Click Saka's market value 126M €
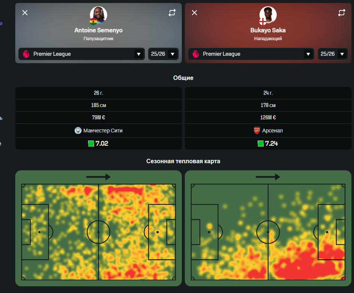Viewport: 354px width, 293px height. (x=268, y=117)
